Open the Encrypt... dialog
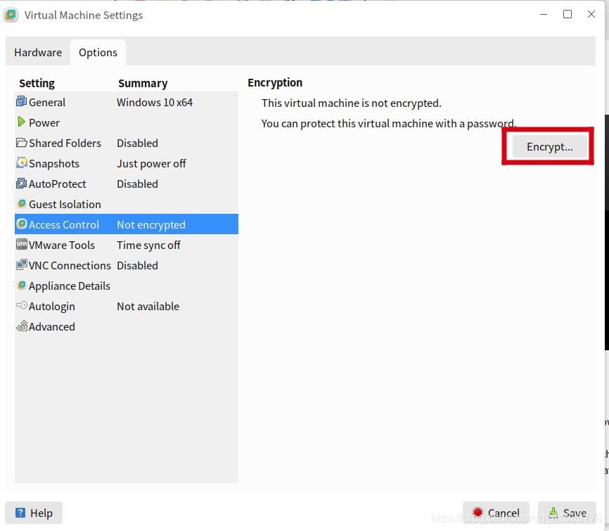The height and width of the screenshot is (531, 609). coord(549,146)
